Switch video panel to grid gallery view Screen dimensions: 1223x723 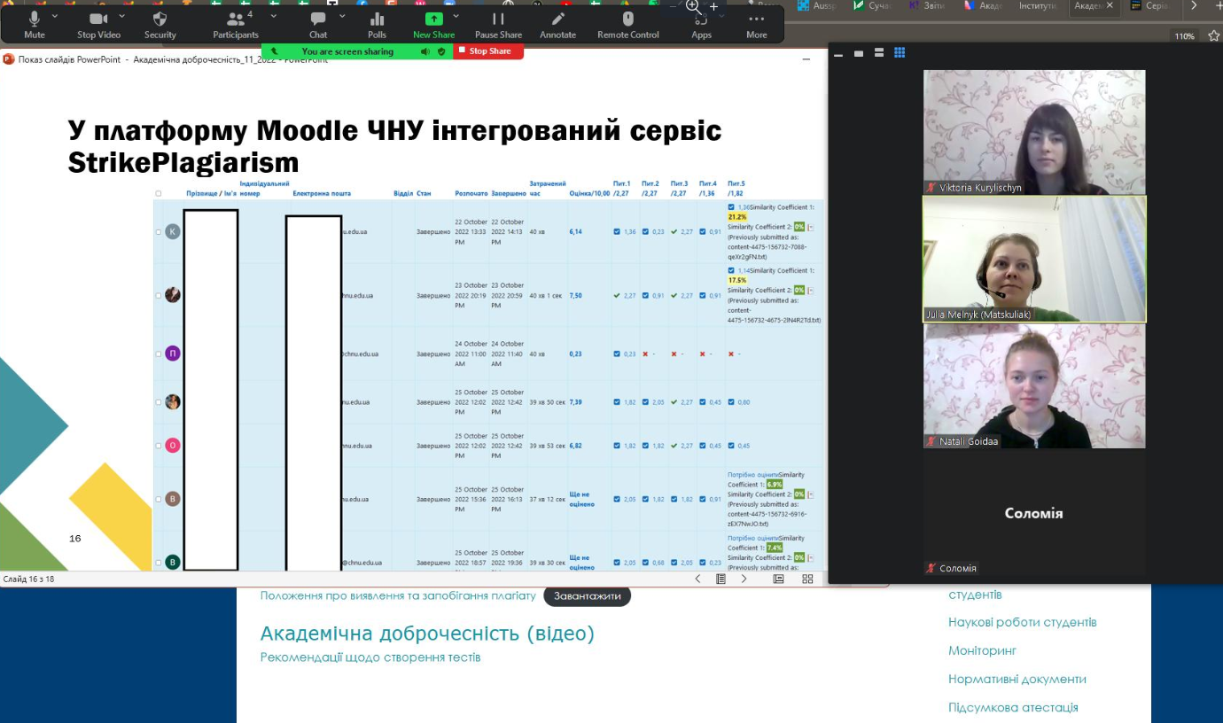900,53
